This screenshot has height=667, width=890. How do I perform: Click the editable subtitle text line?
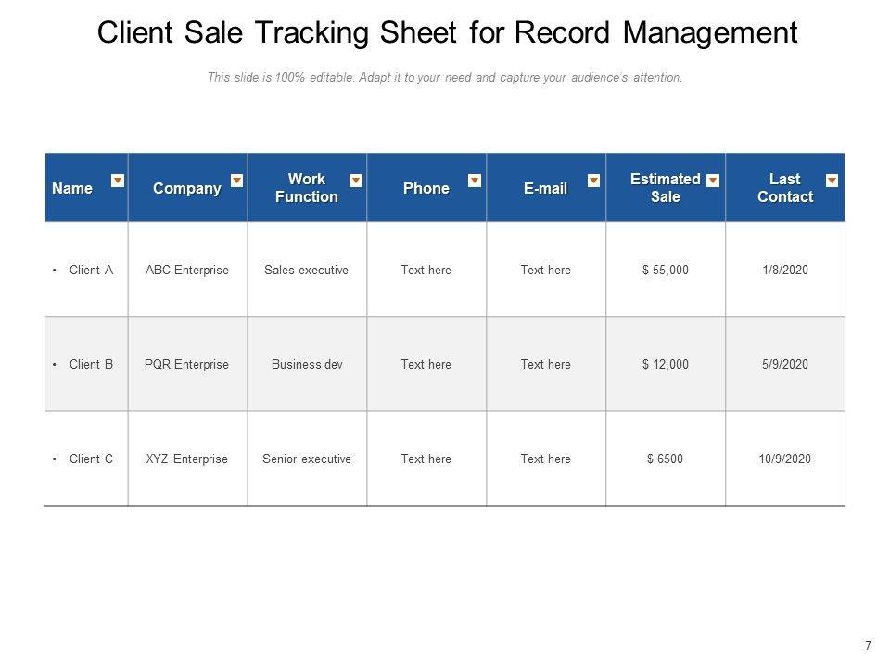445,77
